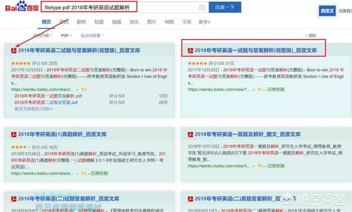Switch to the 视频 tab
352x212 pixels.
(x=117, y=22)
